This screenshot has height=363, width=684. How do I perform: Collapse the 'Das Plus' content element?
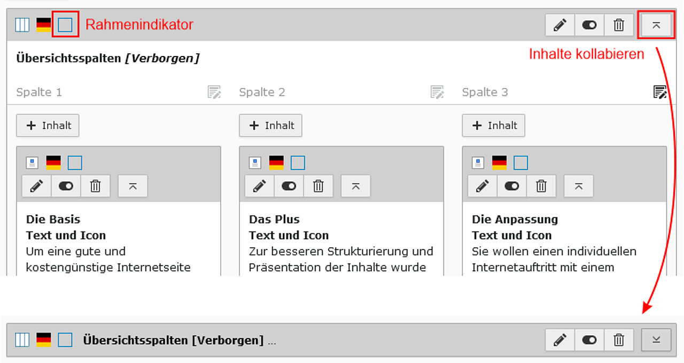[x=355, y=186]
